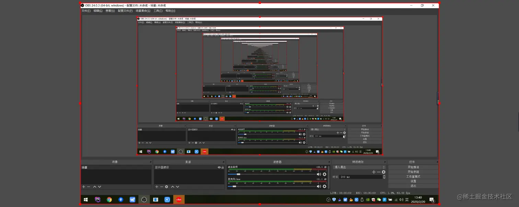Open PhpStorm from the taskbar
This screenshot has width=519, height=207.
point(97,199)
